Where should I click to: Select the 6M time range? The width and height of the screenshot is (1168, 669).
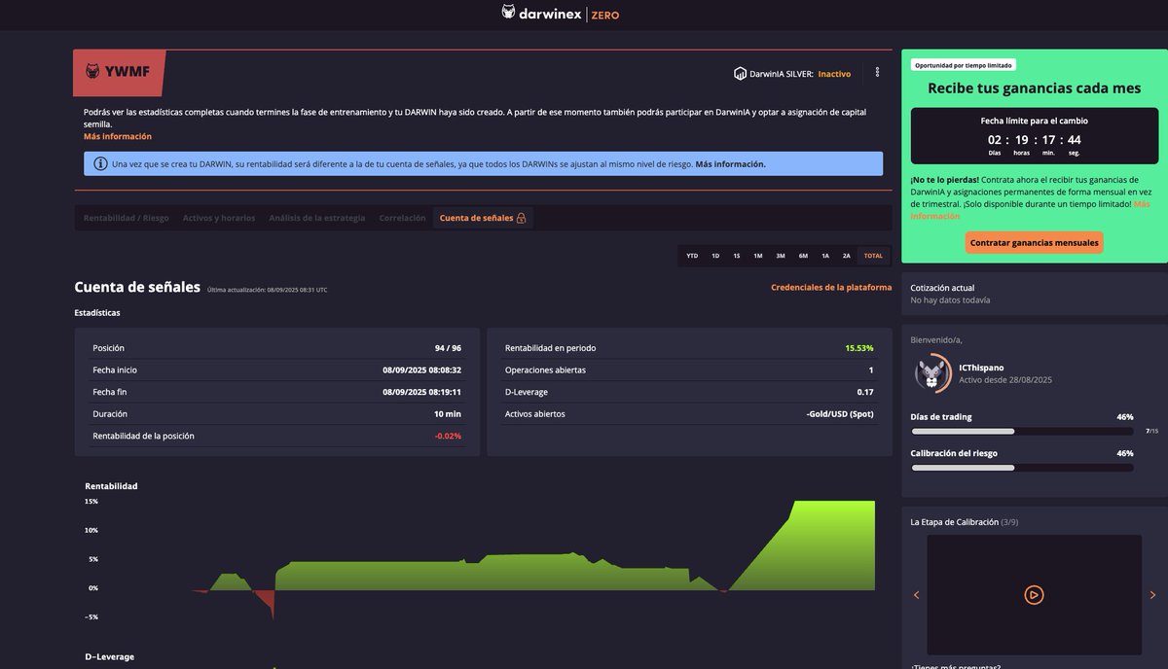(803, 256)
